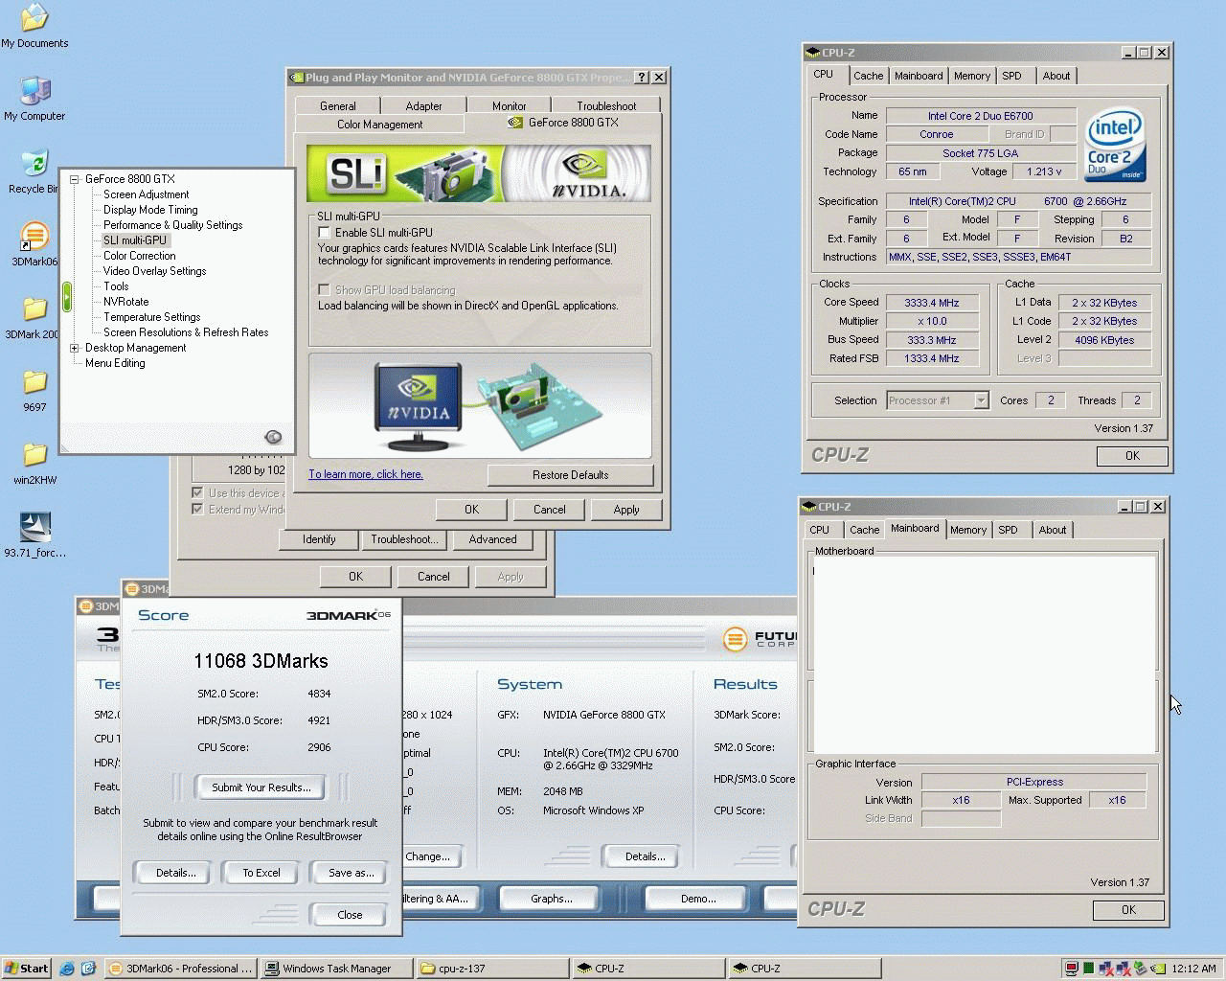Click the Outlook Express quick launch icon

88,969
